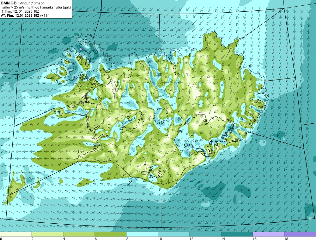Click the legend scale label 16
The image size is (316, 241).
click(254, 239)
